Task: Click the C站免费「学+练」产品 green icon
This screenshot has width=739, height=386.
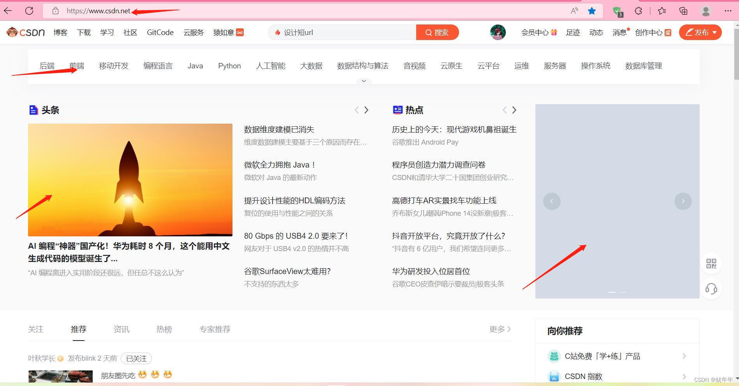Action: point(554,356)
